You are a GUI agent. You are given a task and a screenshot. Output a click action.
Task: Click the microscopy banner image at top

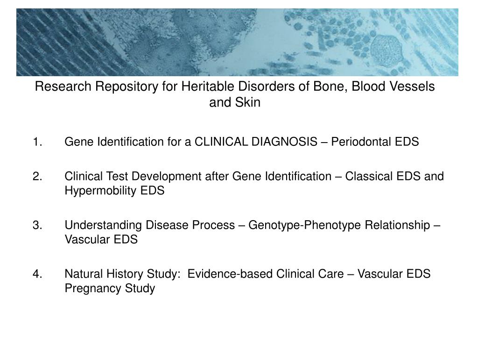point(237,42)
